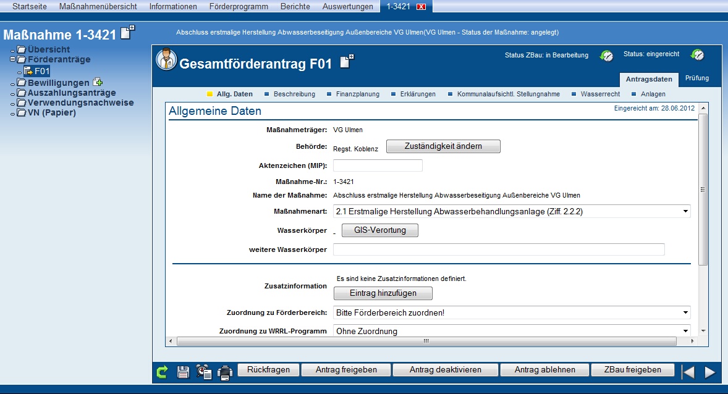Add a new Bewilligung with the green plus icon

pos(98,82)
